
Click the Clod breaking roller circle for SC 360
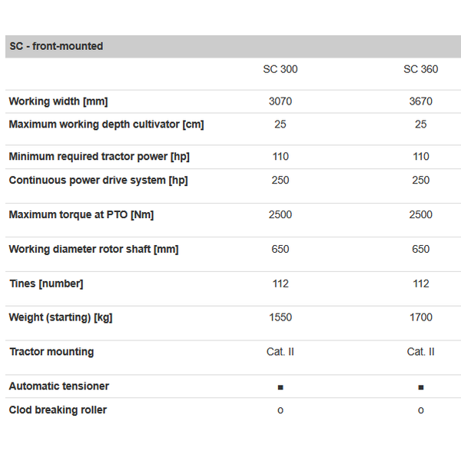coord(420,410)
